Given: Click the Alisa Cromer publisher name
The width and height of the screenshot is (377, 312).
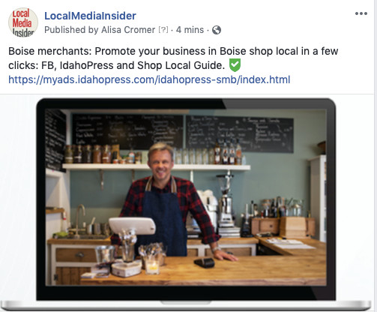Looking at the screenshot, I should point(128,30).
